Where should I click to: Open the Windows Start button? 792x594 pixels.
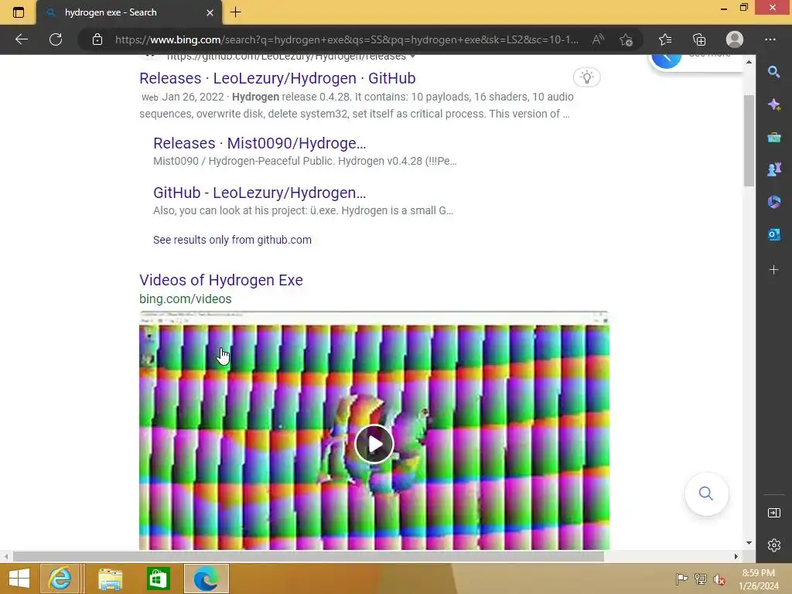pyautogui.click(x=19, y=579)
